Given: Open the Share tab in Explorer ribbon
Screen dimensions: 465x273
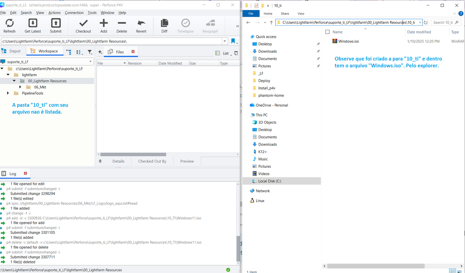Looking at the screenshot, I should [285, 13].
